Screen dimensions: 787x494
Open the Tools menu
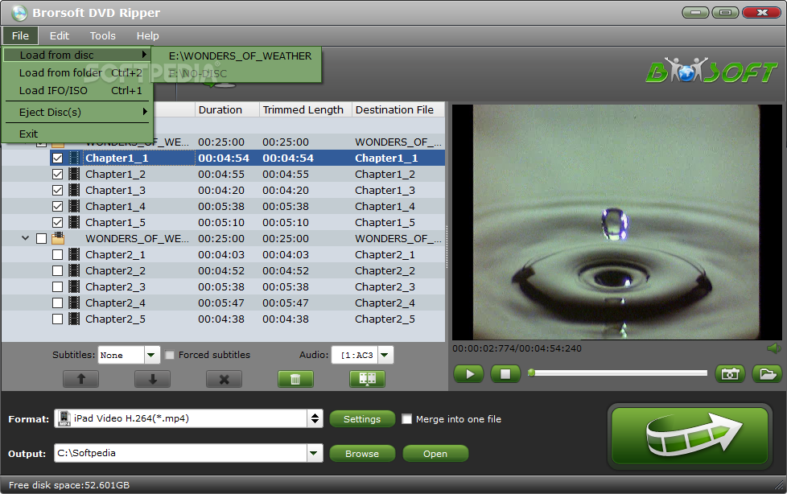coord(102,35)
